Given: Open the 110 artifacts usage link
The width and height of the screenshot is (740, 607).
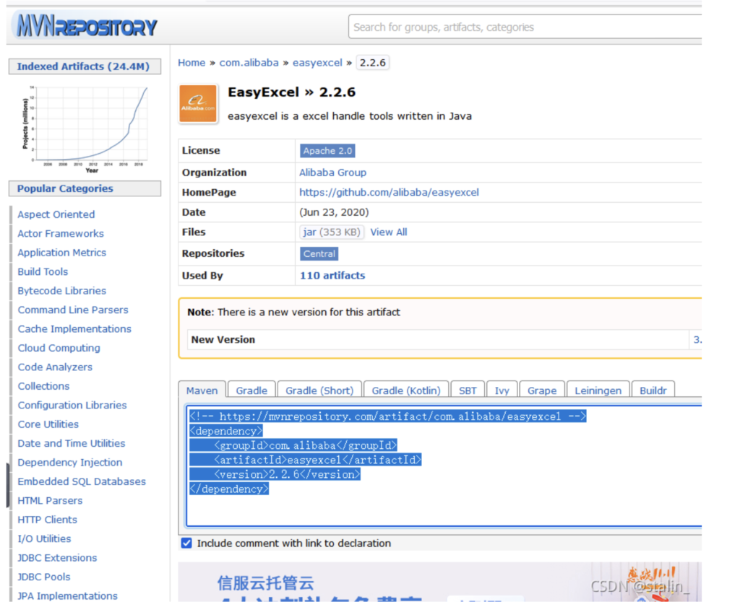Looking at the screenshot, I should [332, 275].
